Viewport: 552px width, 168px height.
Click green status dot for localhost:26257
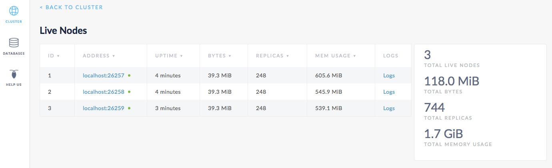tap(129, 75)
